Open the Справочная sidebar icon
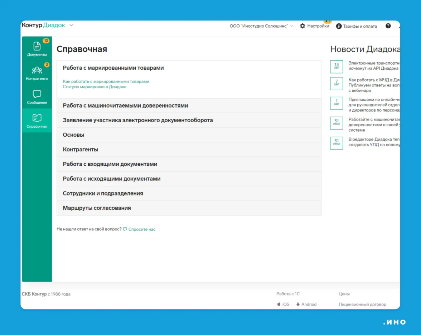This screenshot has height=335, width=421. click(37, 118)
